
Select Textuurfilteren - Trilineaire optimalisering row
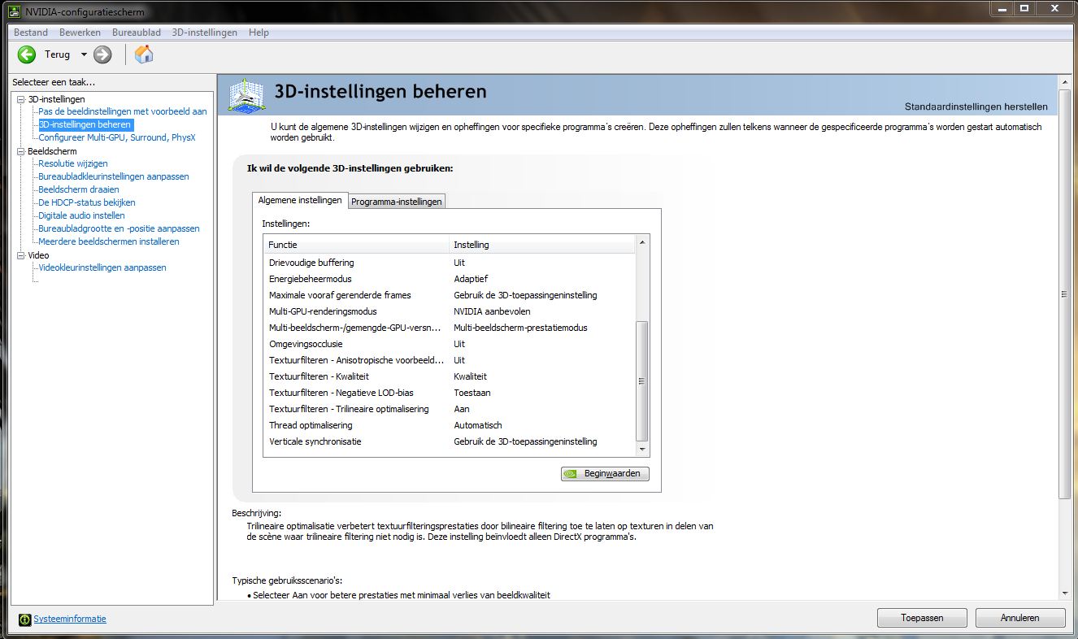[450, 409]
